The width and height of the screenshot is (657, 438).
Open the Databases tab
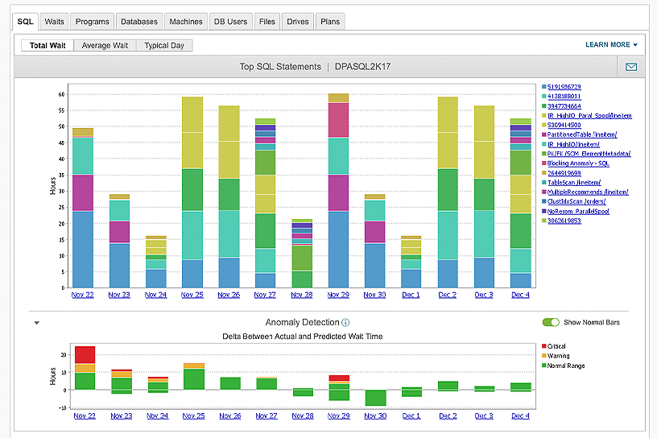(139, 22)
